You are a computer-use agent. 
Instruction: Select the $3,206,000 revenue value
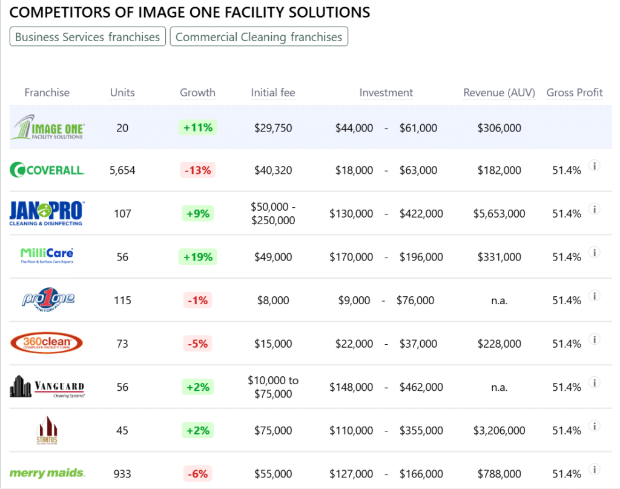[499, 430]
